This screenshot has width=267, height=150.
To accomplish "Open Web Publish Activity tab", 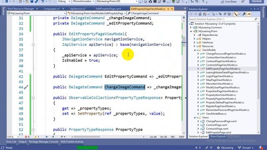I will [72, 142].
